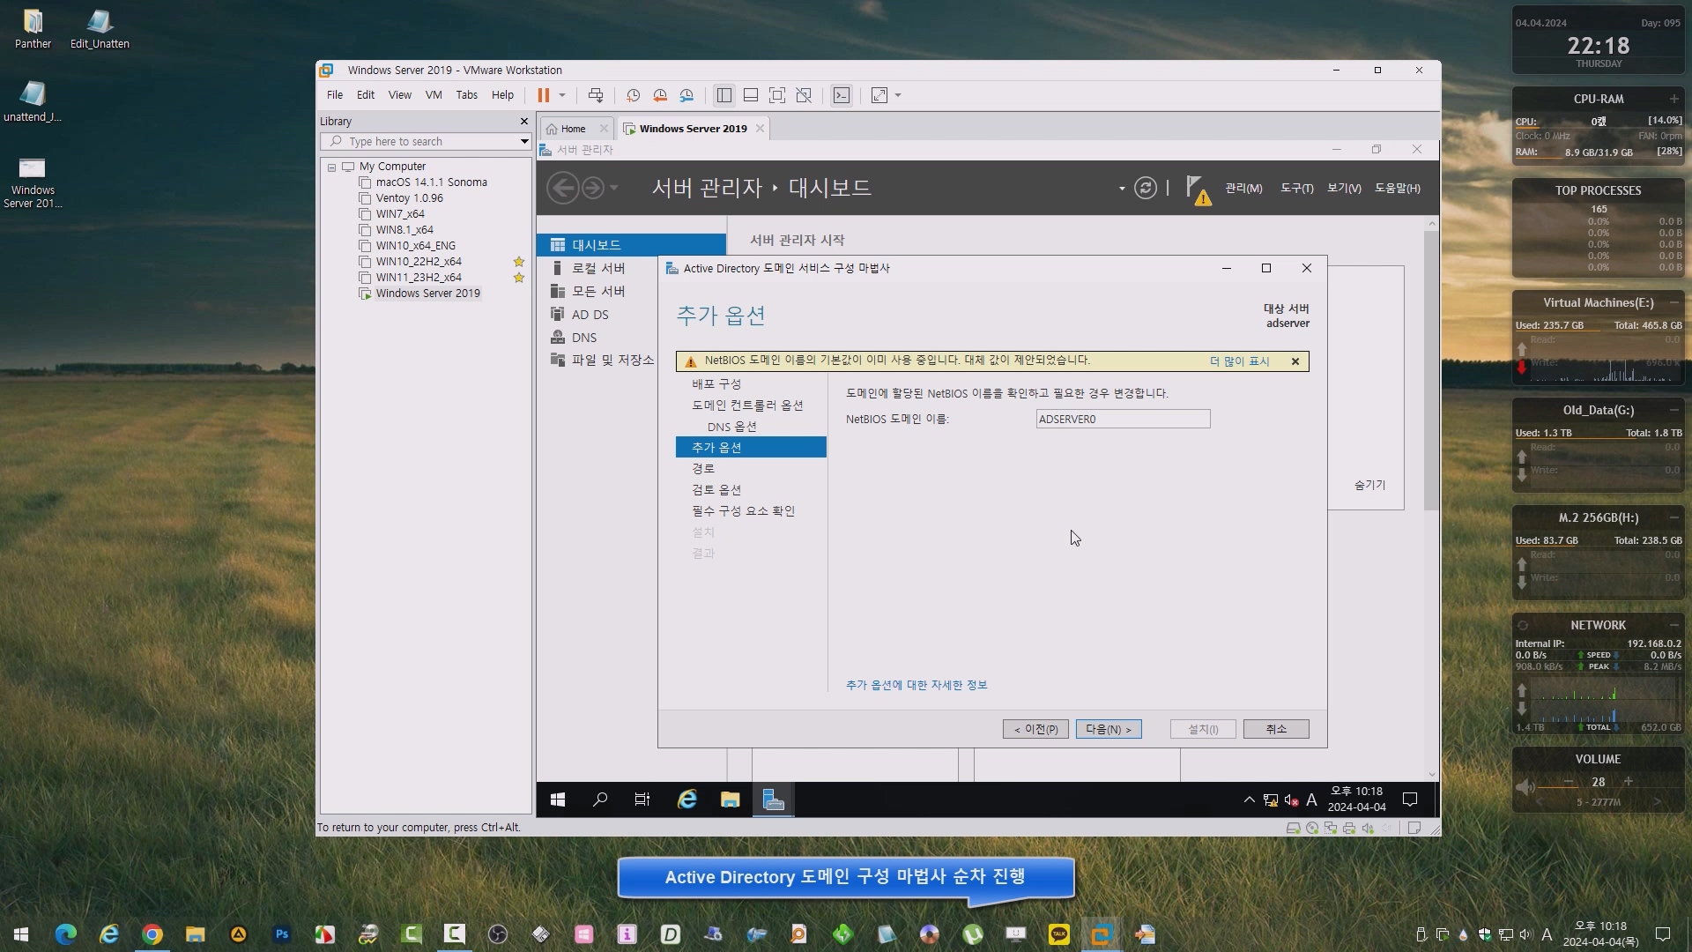Take a snapshot of the virtual machine
The image size is (1692, 952).
coord(633,95)
